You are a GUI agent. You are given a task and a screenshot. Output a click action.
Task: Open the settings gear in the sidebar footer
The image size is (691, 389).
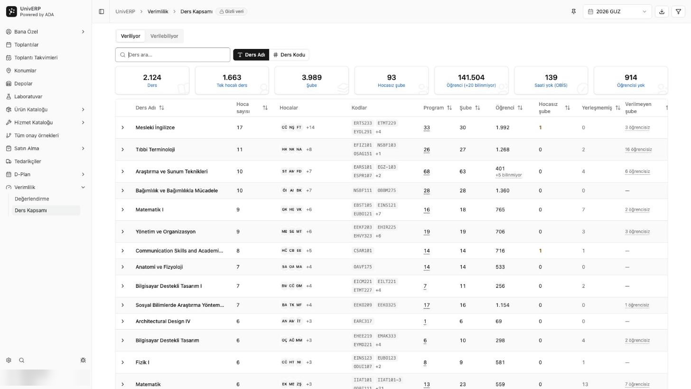[9, 361]
